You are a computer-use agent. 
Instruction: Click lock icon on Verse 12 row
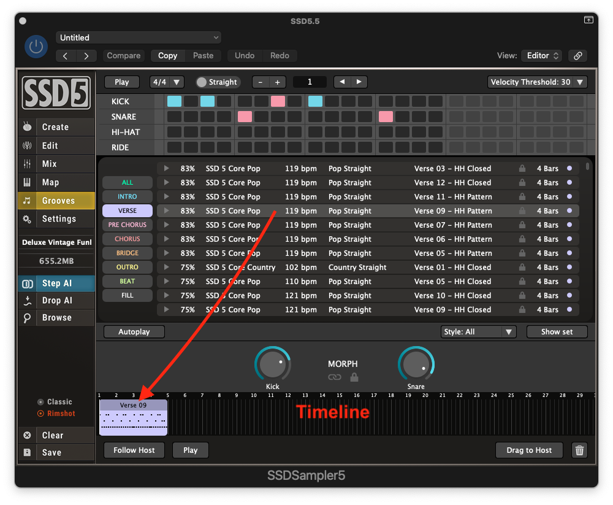click(522, 182)
